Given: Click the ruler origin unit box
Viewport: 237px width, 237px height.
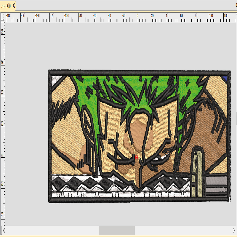Looking at the screenshot, I should click(3, 17).
